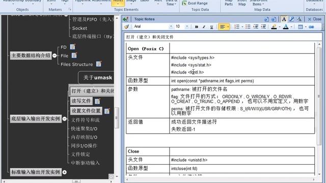
Task: Go to next topic notes
Action: [274, 19]
